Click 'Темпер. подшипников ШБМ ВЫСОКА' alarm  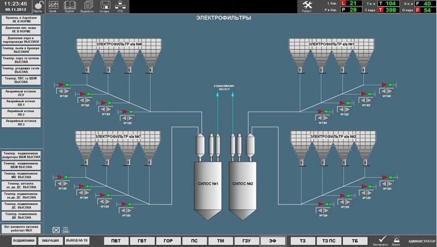[21, 165]
